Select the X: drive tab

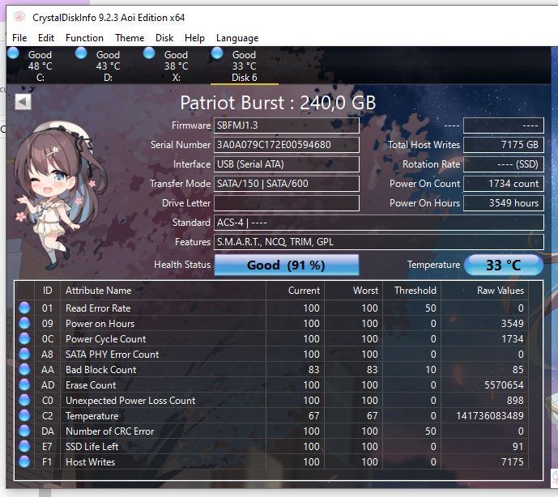point(176,66)
